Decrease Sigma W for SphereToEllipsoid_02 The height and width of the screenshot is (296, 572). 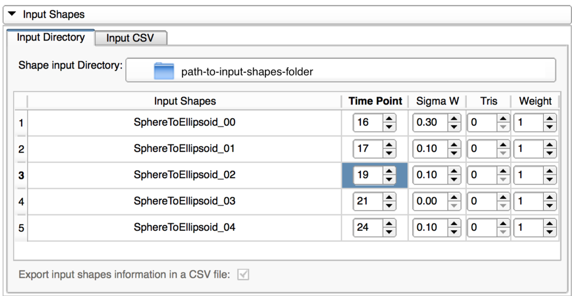tap(454, 179)
